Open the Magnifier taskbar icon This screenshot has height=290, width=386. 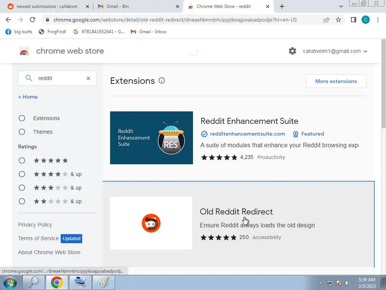click(34, 282)
